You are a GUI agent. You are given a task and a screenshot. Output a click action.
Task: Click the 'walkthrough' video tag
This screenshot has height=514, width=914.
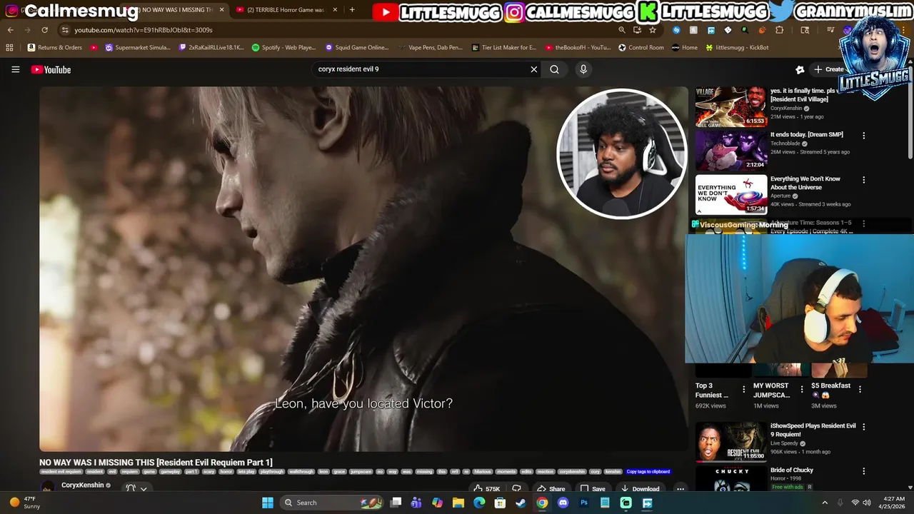(x=301, y=472)
